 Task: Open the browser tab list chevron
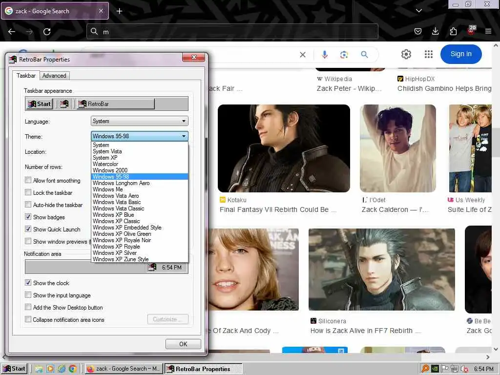click(x=418, y=11)
